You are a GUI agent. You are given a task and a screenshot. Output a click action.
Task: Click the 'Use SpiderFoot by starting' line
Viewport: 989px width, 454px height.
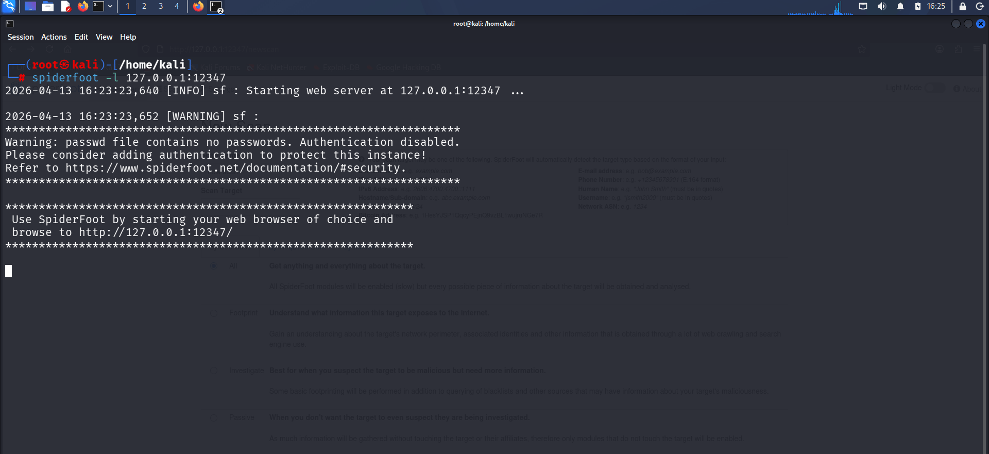click(202, 220)
